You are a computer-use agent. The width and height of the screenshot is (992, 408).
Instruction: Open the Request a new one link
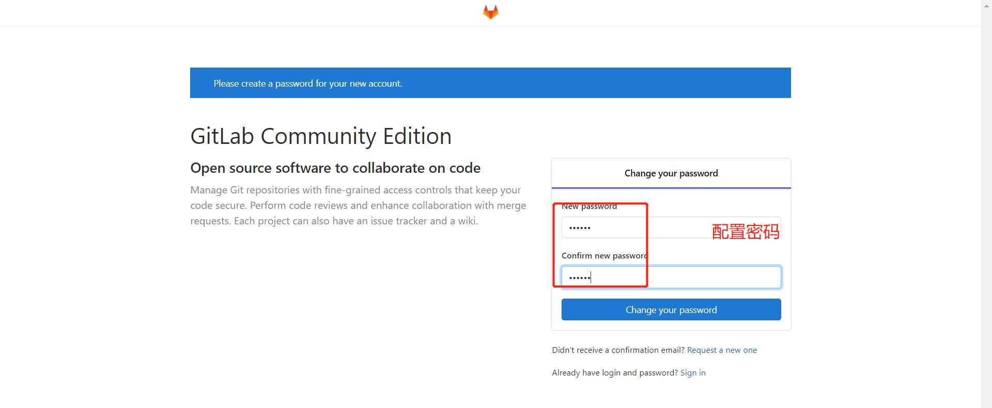pos(722,350)
